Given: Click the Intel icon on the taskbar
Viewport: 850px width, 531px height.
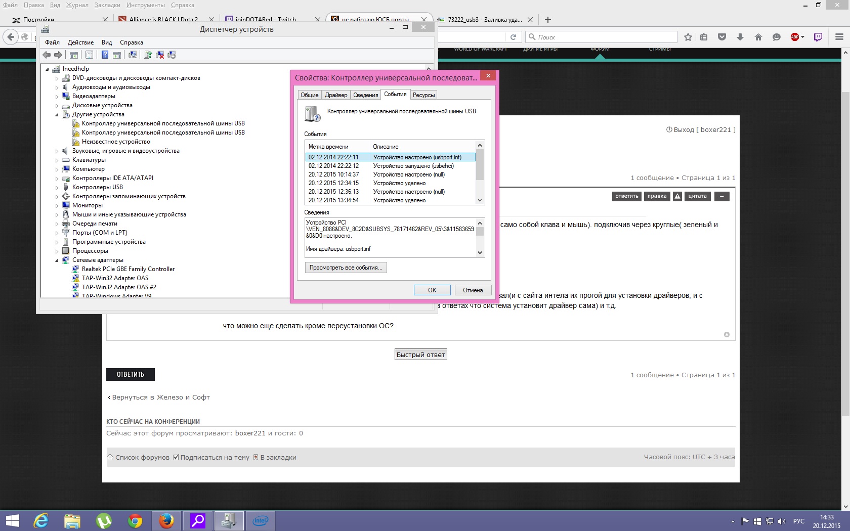Looking at the screenshot, I should 261,520.
